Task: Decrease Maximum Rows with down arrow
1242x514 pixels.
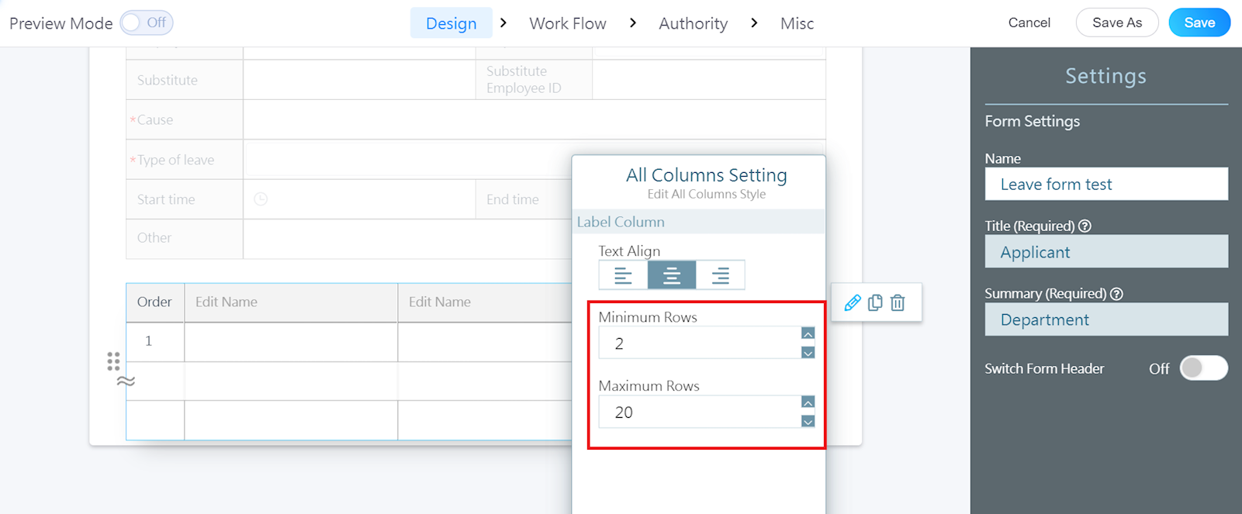Action: tap(808, 422)
